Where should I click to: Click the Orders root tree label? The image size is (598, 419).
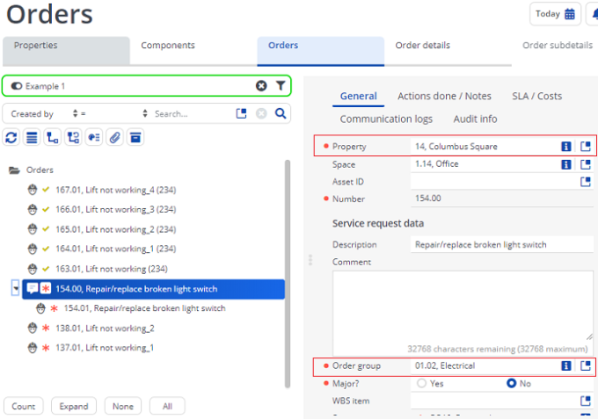(40, 170)
